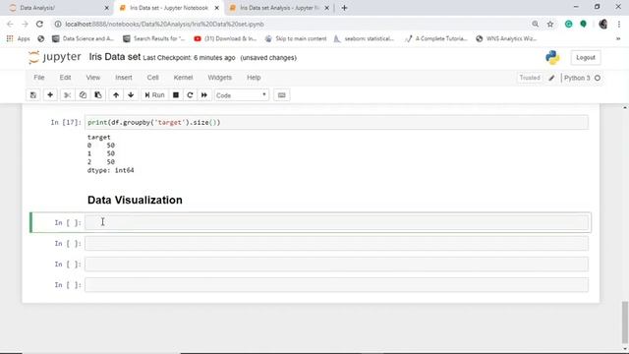
Task: Close the Iris Data set notebook tab
Action: (217, 8)
